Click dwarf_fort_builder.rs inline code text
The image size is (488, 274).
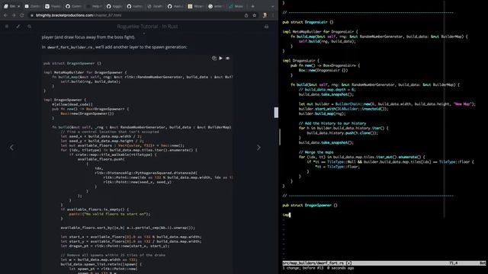70,47
